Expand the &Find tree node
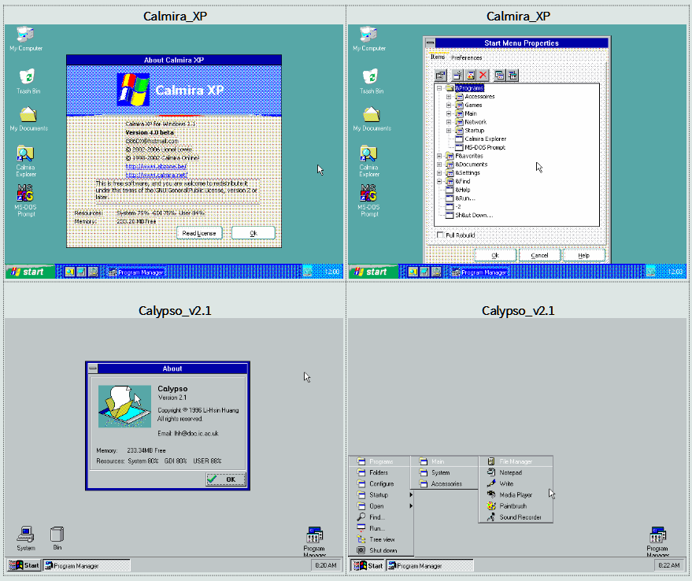Screen dimensions: 692x581 tap(439, 181)
